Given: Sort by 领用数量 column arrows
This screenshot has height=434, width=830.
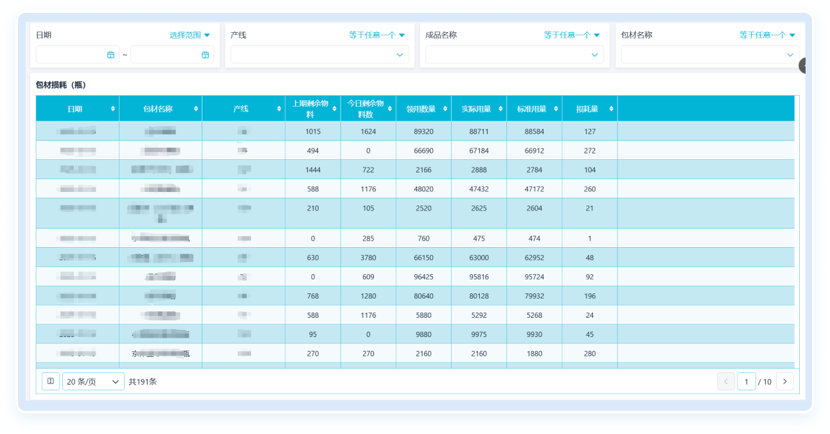Looking at the screenshot, I should (x=445, y=109).
